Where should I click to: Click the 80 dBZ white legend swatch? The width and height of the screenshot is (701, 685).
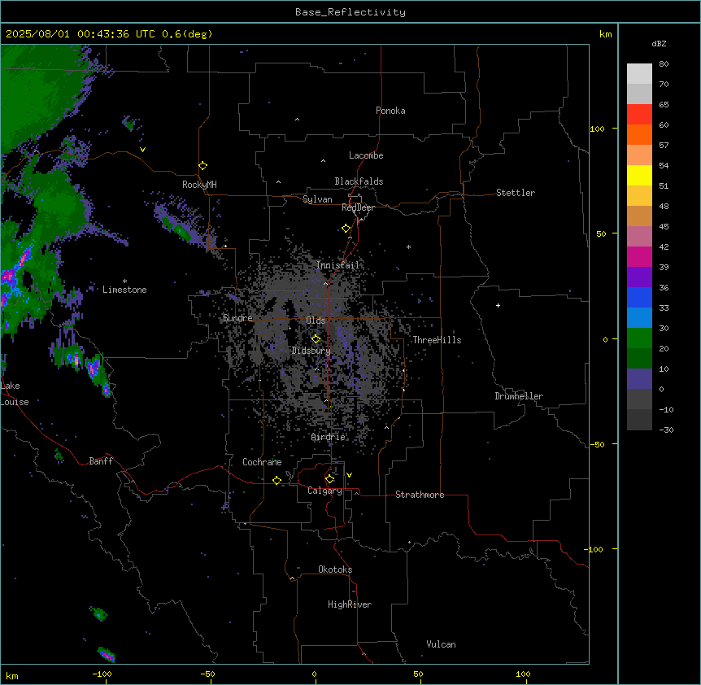[x=639, y=73]
